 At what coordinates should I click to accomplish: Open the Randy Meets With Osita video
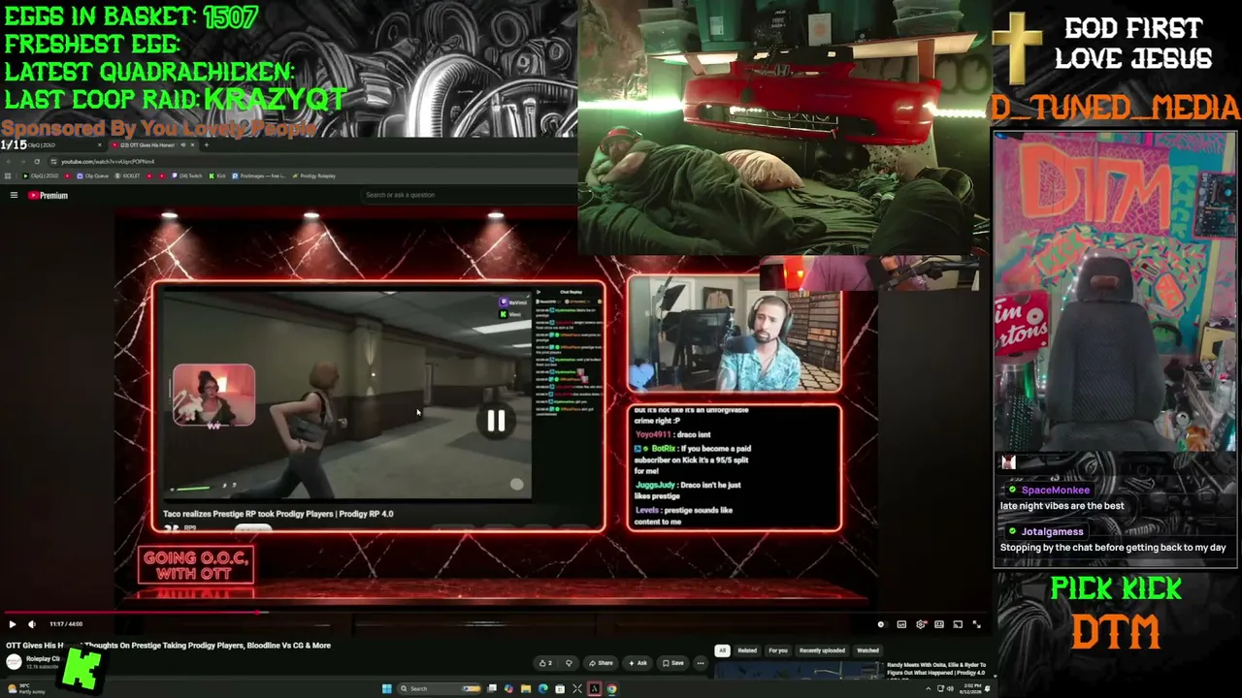tap(936, 669)
